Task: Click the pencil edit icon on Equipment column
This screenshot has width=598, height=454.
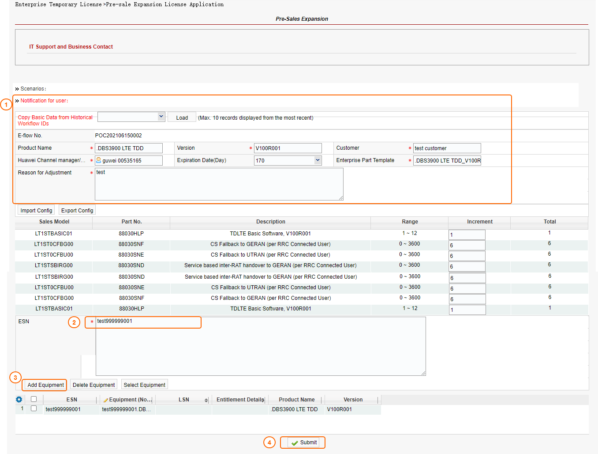Action: pos(106,399)
